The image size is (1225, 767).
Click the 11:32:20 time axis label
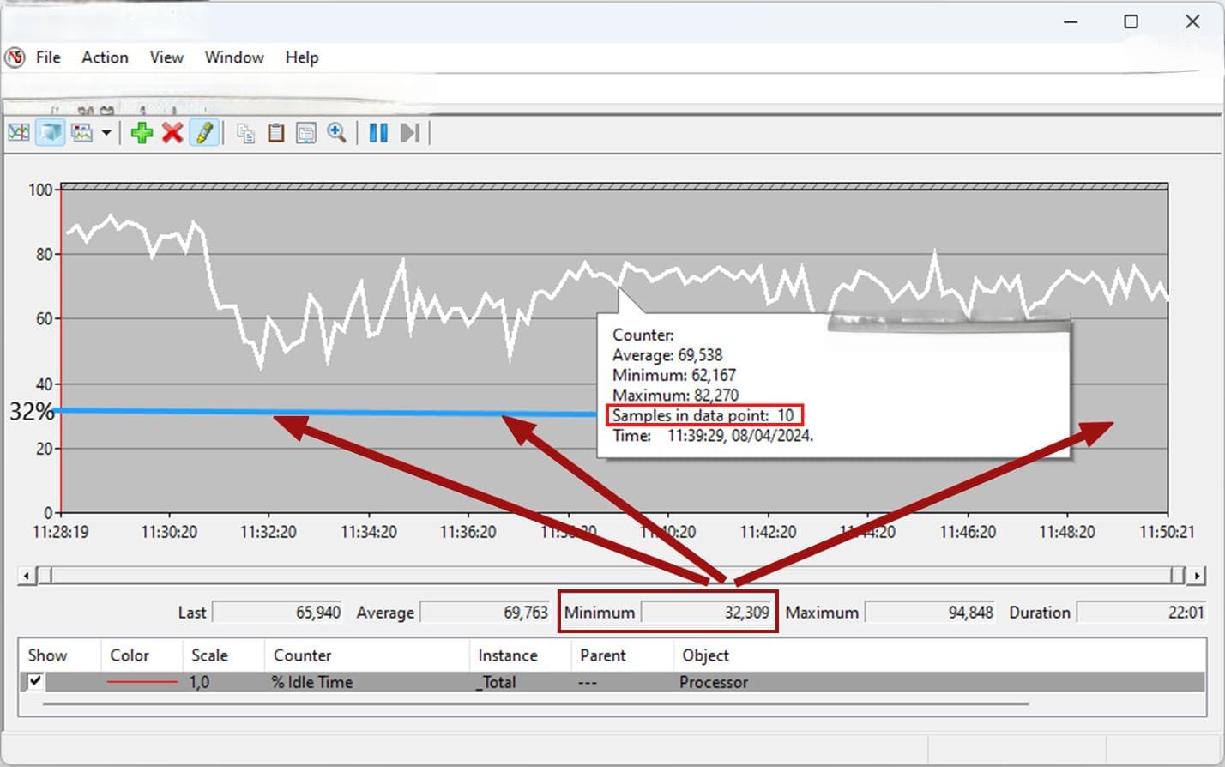(269, 532)
